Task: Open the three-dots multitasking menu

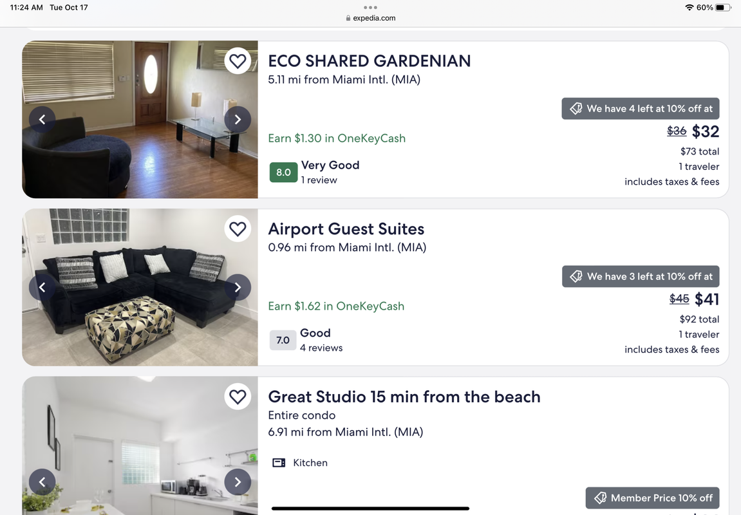Action: (x=370, y=7)
